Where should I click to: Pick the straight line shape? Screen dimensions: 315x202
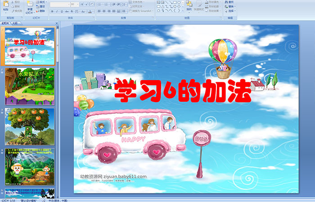click(166, 2)
